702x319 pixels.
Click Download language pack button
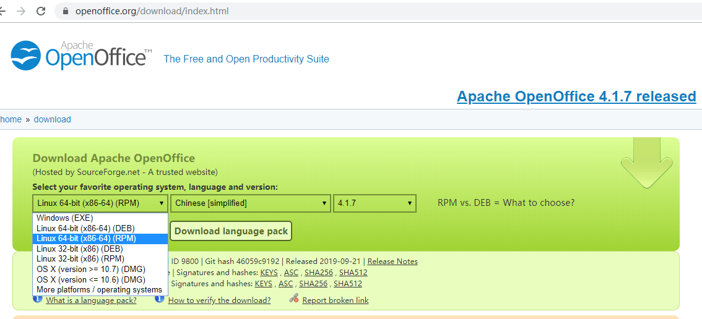pyautogui.click(x=231, y=231)
